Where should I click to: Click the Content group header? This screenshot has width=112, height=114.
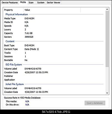point(10,41)
